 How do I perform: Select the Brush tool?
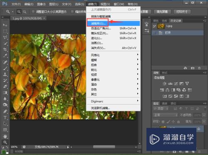pos(5,68)
